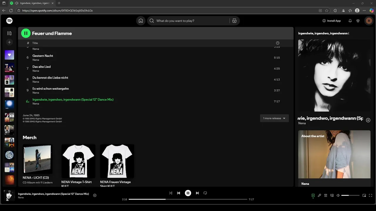
Task: Open the browser profile avatar
Action: coord(357,11)
